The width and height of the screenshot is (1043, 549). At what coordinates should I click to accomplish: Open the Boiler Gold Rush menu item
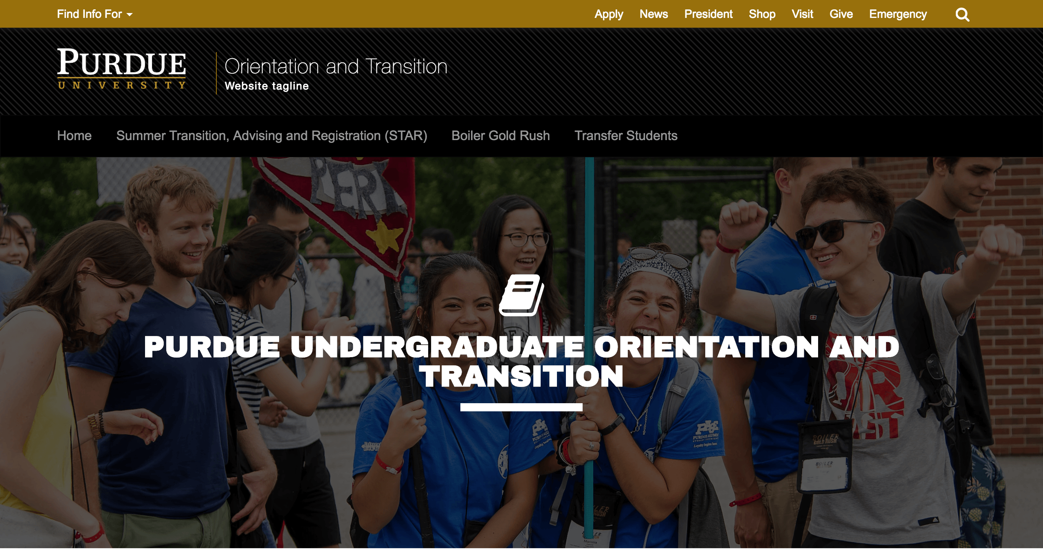point(500,136)
